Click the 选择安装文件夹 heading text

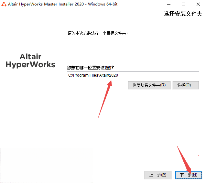tap(183, 14)
